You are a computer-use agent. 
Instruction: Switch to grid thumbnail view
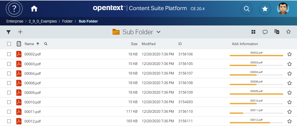pyautogui.click(x=253, y=32)
